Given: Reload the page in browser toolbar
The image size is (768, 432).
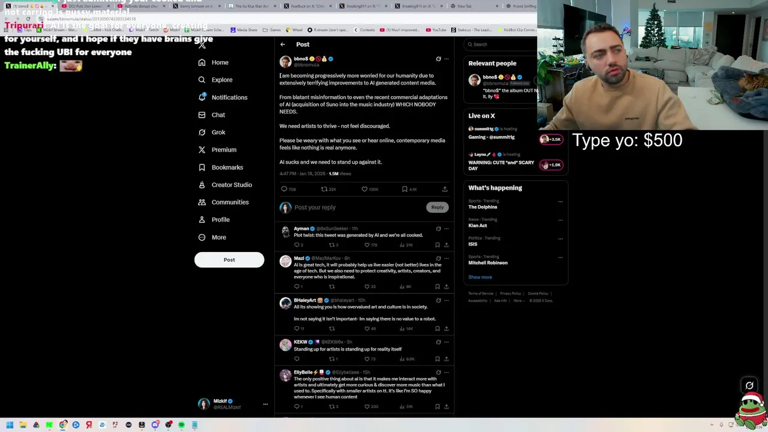Looking at the screenshot, I should pyautogui.click(x=28, y=19).
